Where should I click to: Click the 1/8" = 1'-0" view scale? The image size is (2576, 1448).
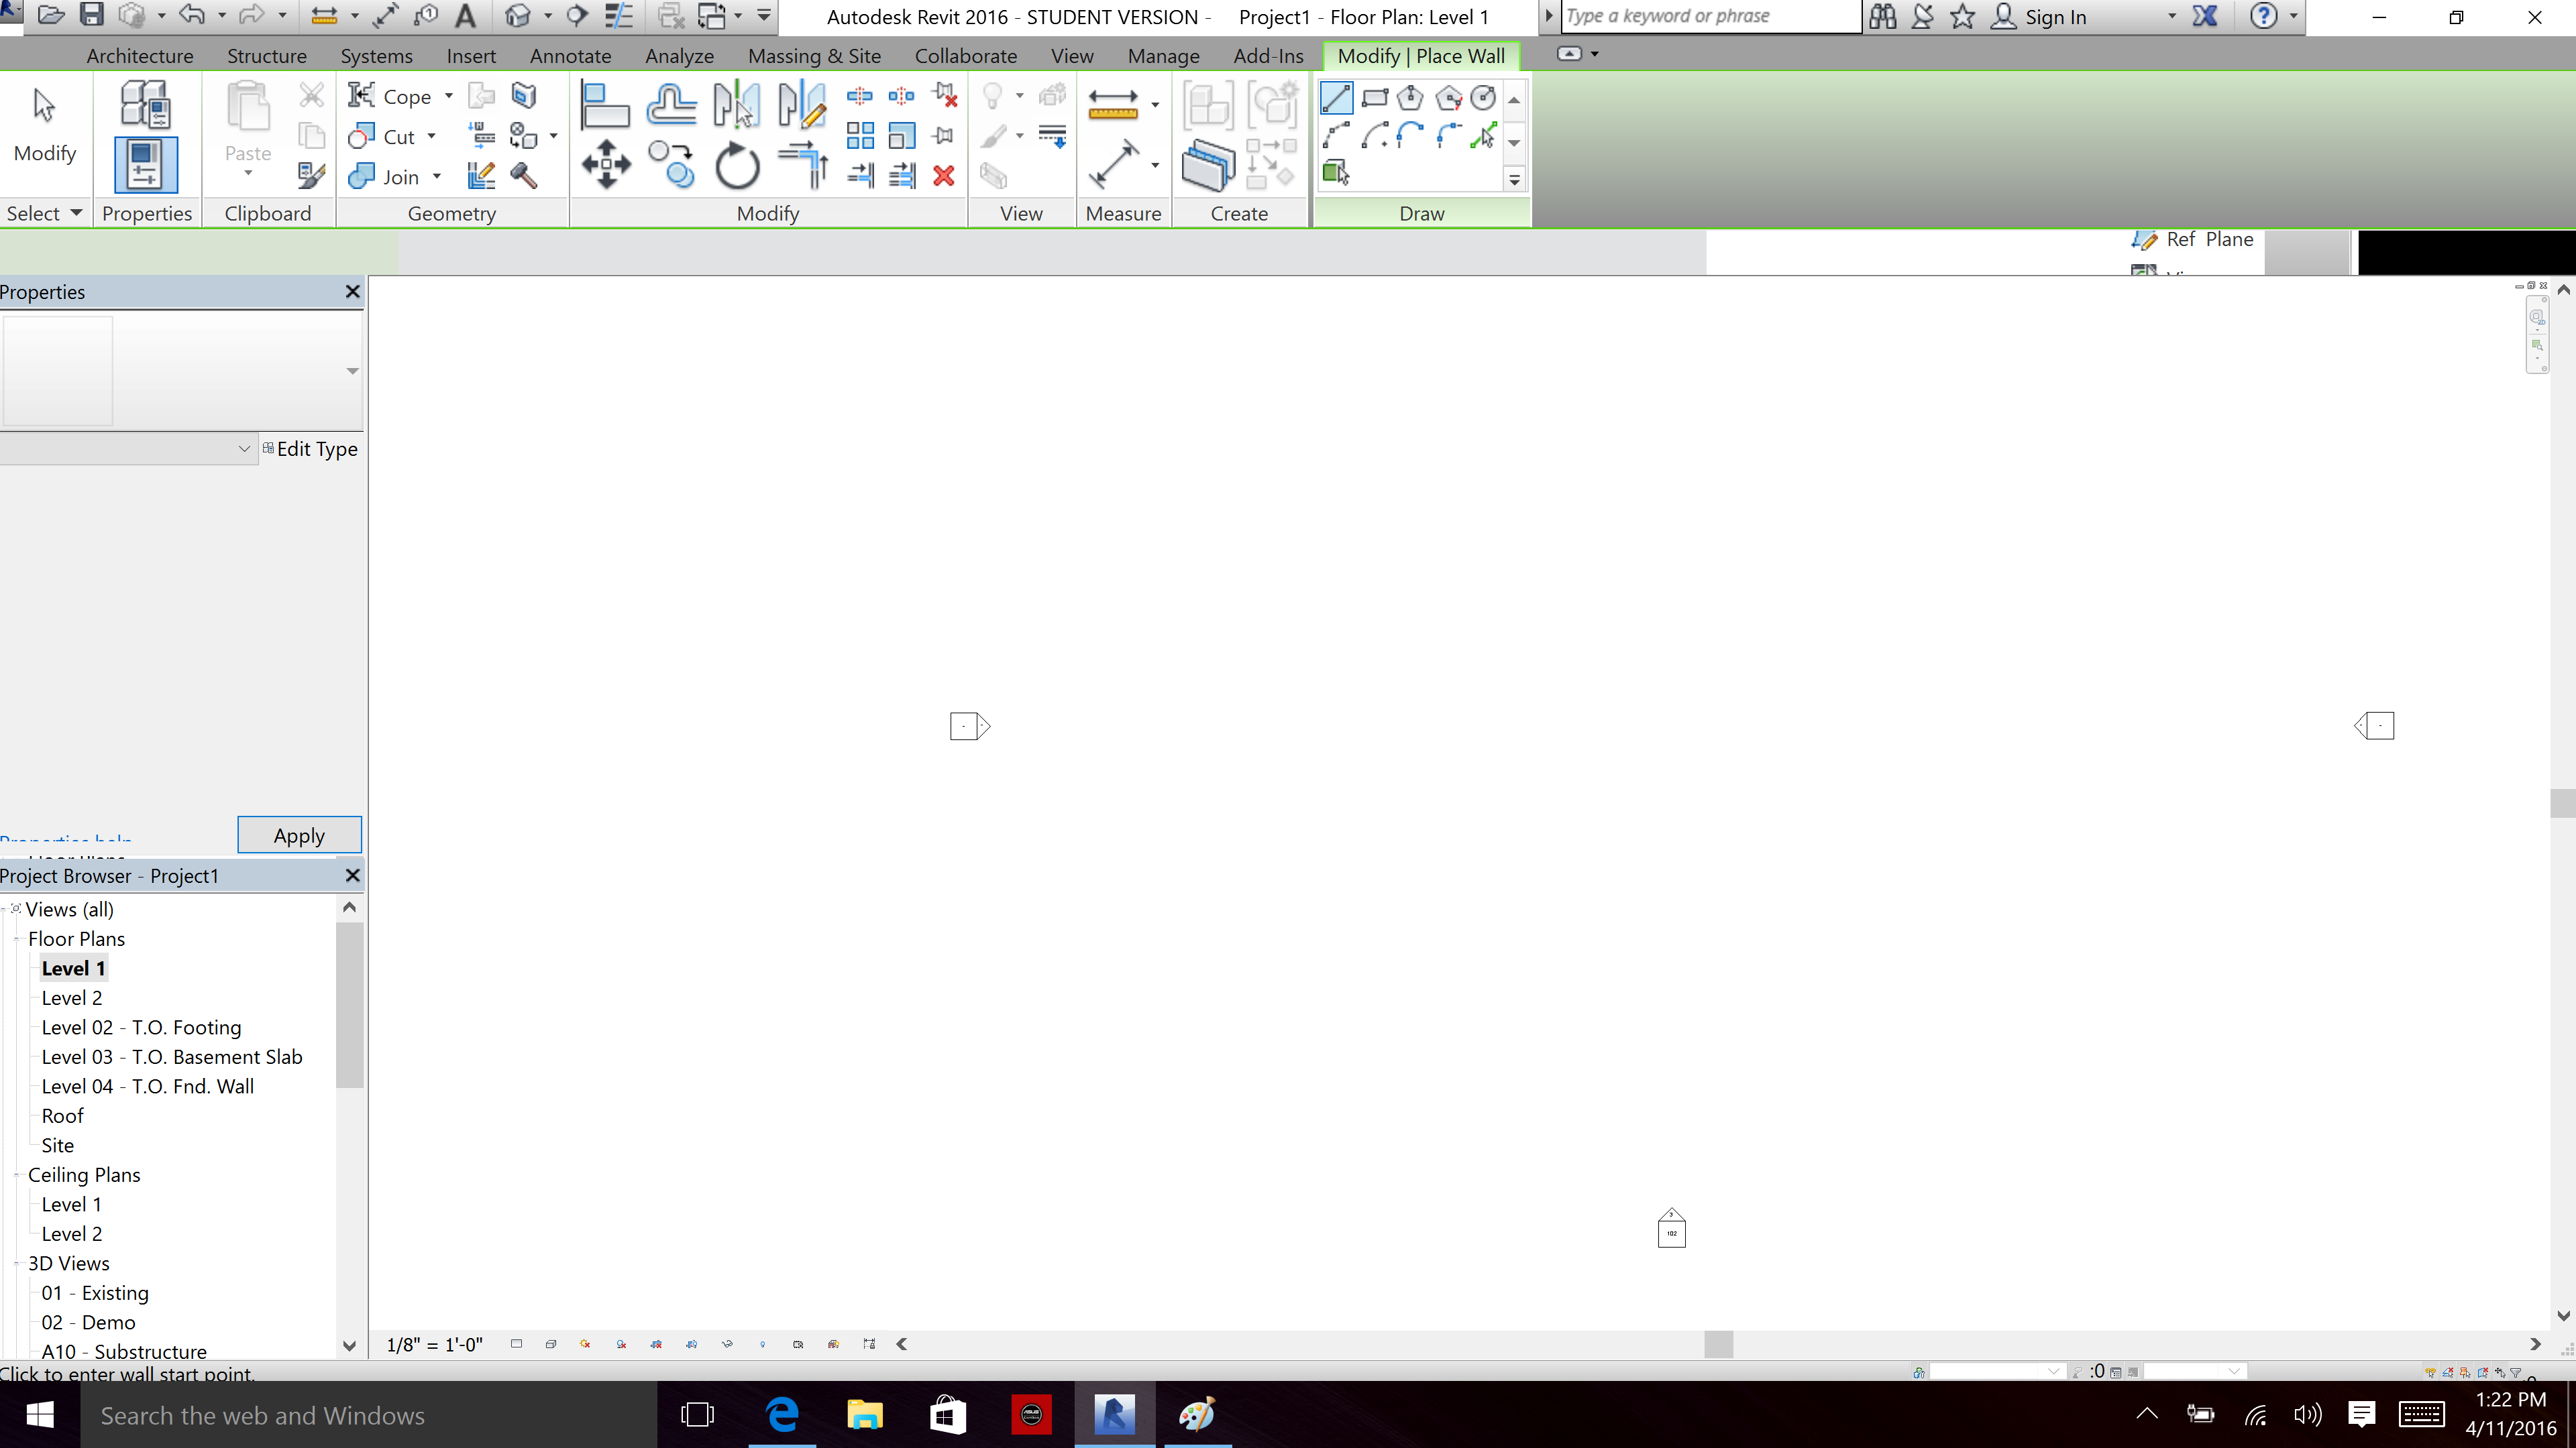[x=435, y=1344]
